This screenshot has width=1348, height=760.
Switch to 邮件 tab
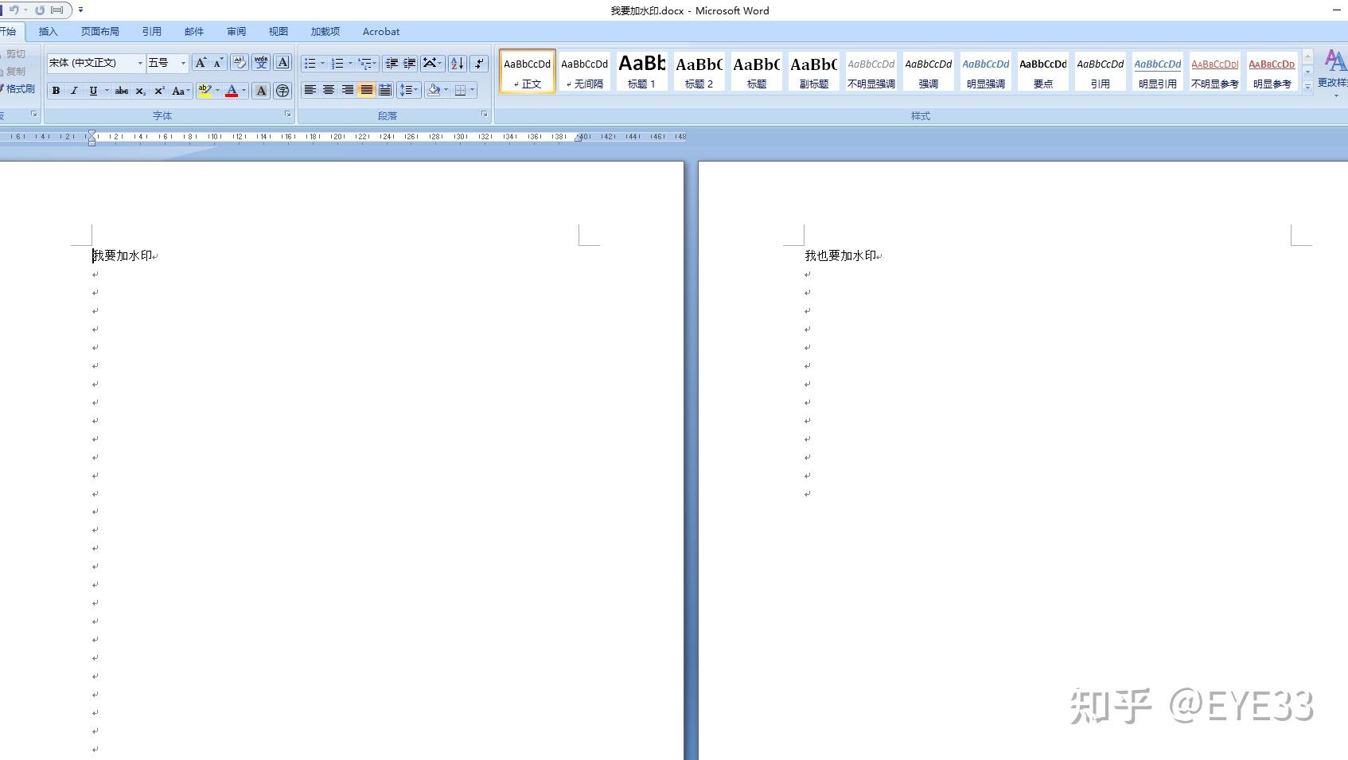[x=194, y=32]
